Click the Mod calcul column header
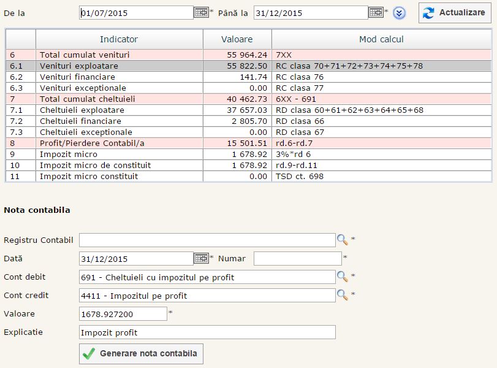This screenshot has height=368, width=497. 381,39
